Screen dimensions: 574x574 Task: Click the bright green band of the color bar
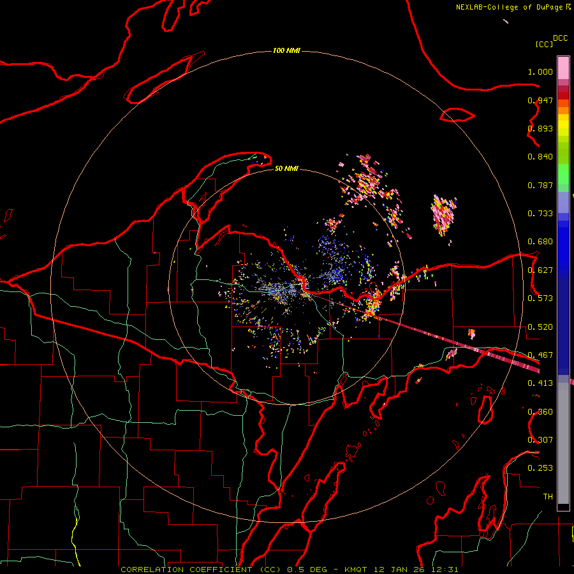563,174
